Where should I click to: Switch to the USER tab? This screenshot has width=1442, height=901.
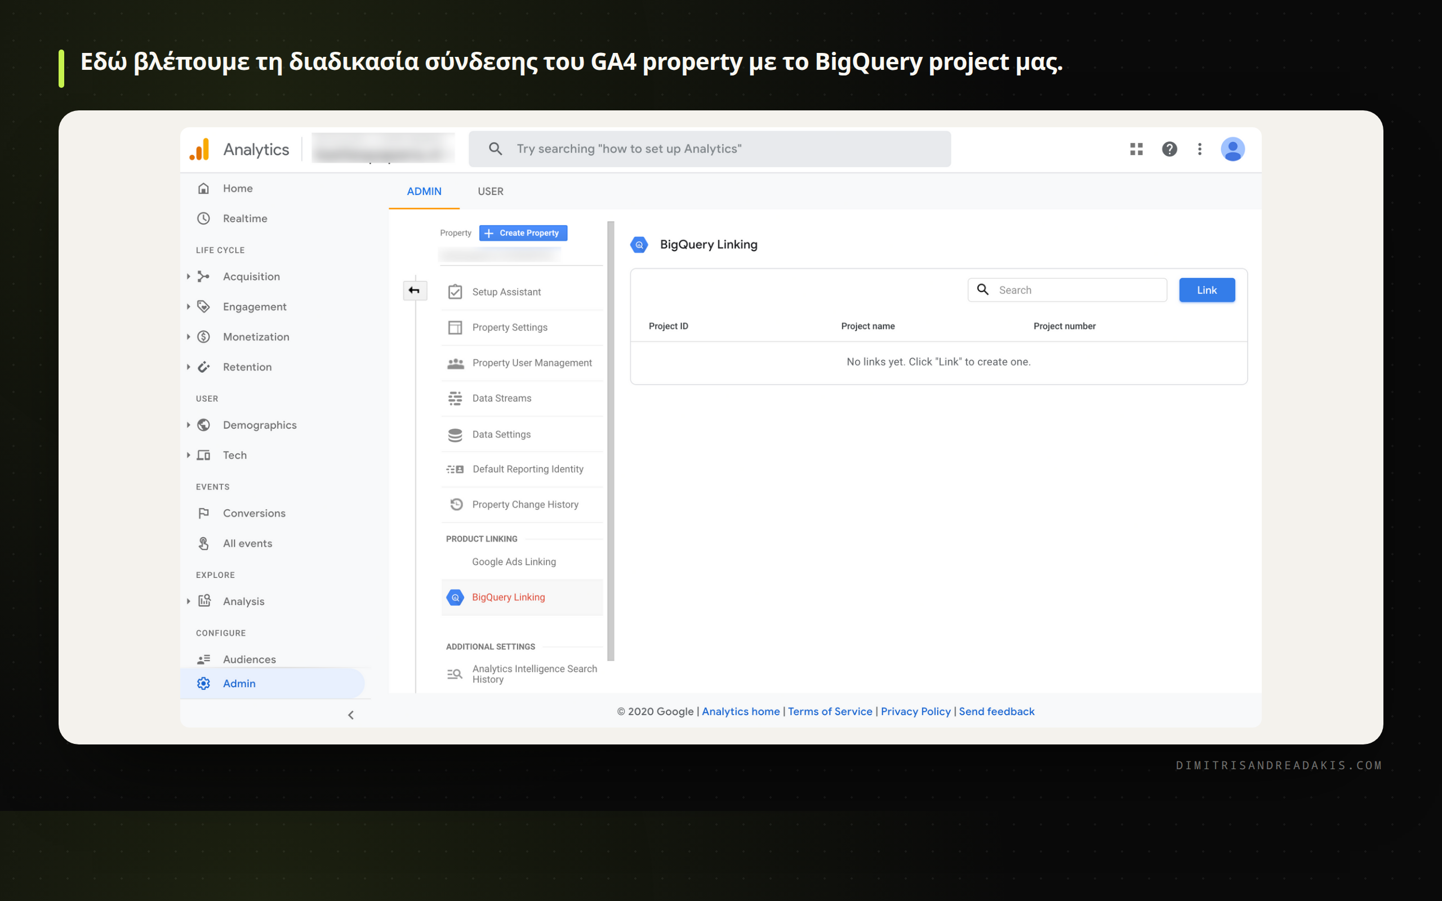pos(491,191)
